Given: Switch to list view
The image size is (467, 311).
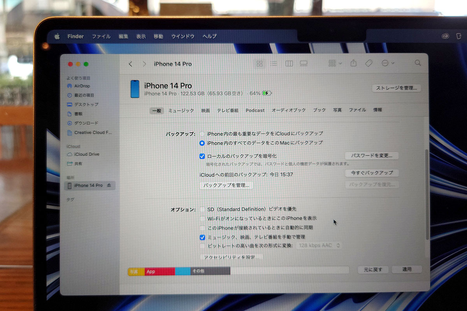Looking at the screenshot, I should [274, 63].
